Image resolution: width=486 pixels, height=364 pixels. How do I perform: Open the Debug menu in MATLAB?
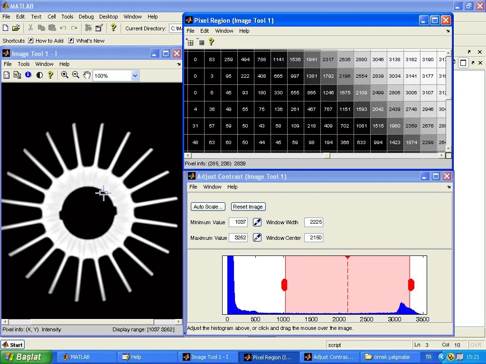(x=86, y=17)
